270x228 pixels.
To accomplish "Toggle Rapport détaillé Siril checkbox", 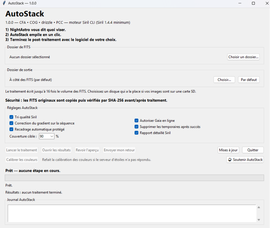I will (x=136, y=133).
